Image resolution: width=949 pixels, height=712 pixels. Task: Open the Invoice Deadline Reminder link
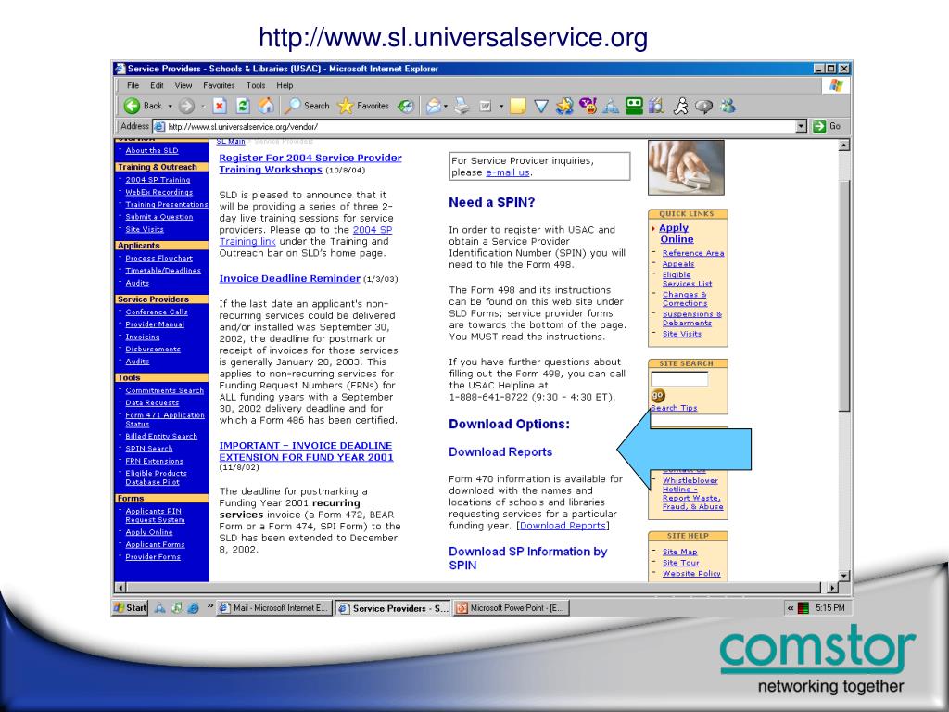pyautogui.click(x=289, y=278)
